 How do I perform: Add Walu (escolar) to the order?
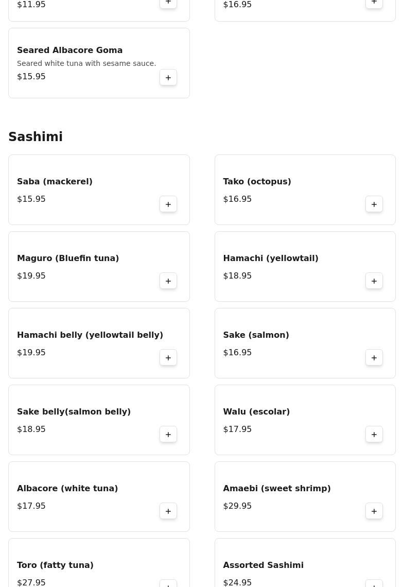pos(374,434)
